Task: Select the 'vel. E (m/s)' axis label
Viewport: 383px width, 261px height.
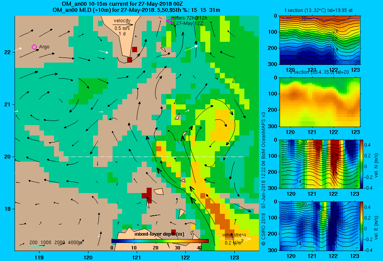Action: (376, 227)
